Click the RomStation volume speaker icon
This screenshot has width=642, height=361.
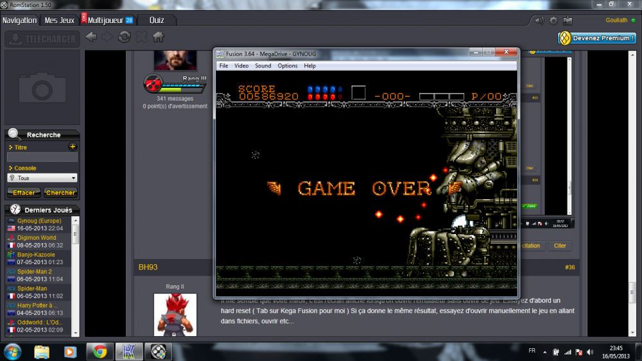539,21
